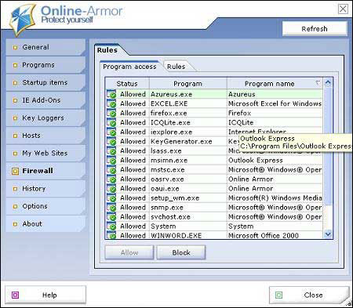Image resolution: width=353 pixels, height=308 pixels.
Task: Click the scroll down arrow of program list
Action: click(328, 234)
